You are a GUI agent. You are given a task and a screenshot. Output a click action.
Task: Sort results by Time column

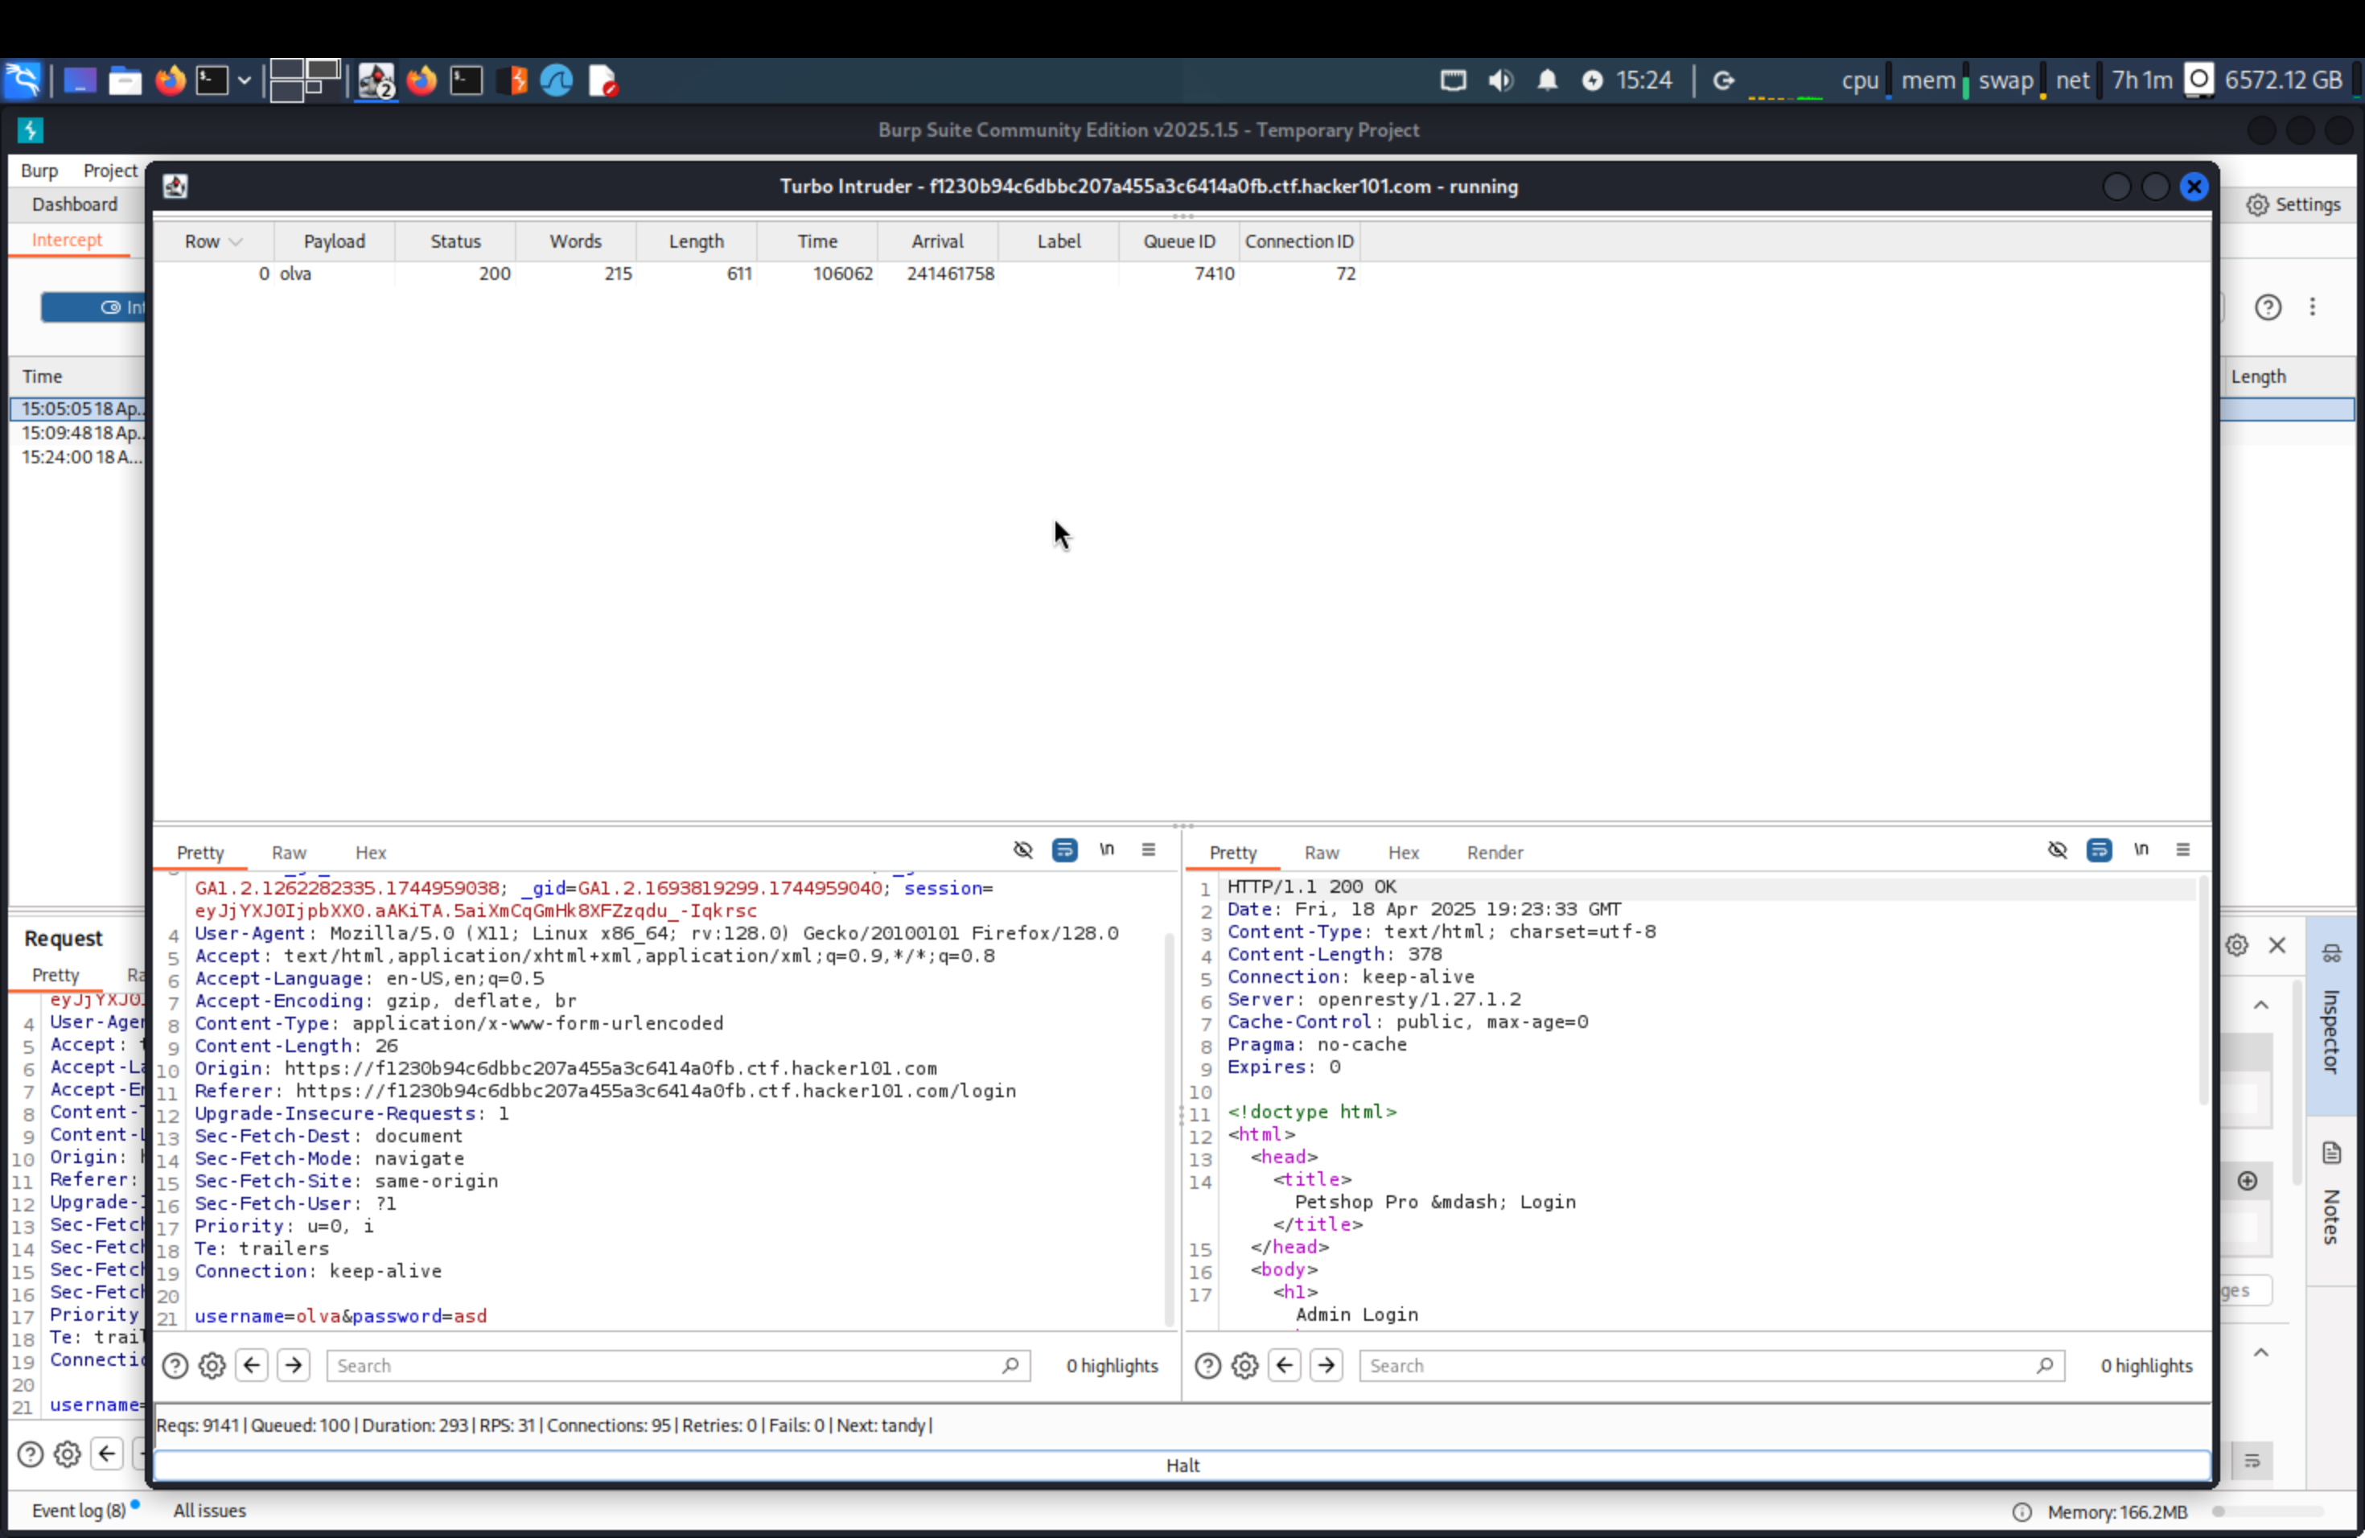pyautogui.click(x=816, y=241)
